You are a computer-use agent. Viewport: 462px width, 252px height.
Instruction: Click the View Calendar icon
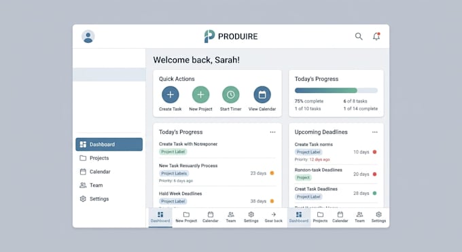[x=262, y=94]
